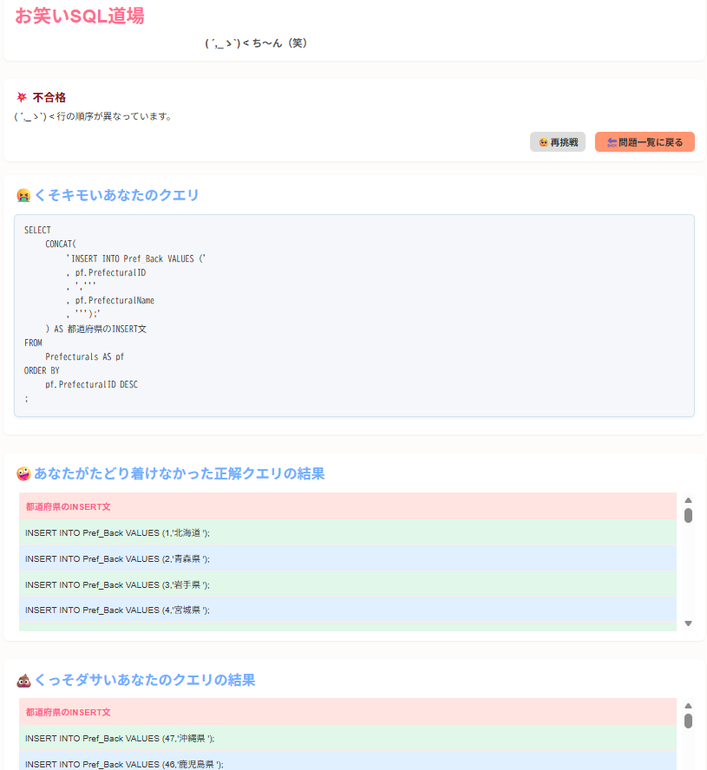Click 問題一覧に戻る to return to problem list
707x770 pixels.
tap(645, 141)
